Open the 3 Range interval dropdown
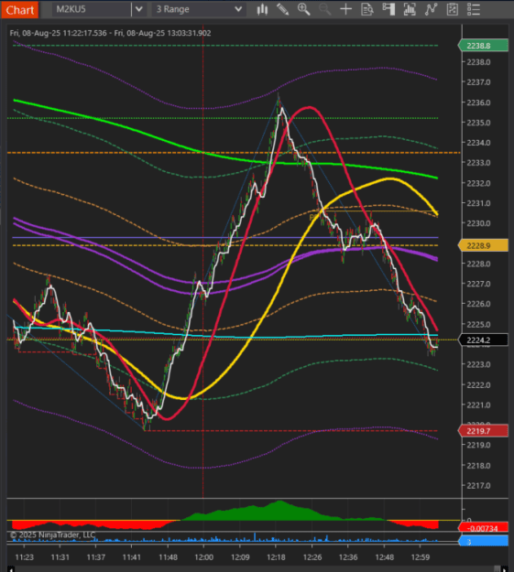 tap(199, 9)
